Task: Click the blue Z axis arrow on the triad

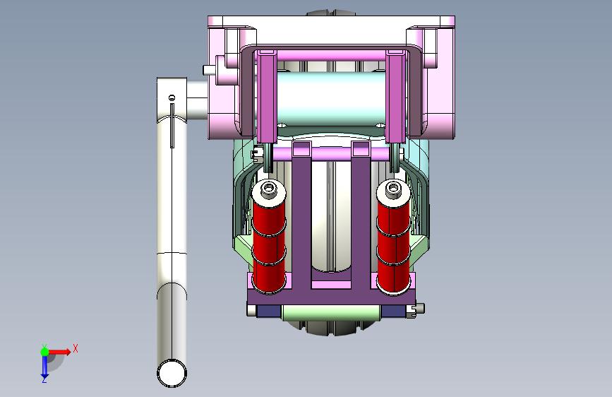Action: coord(44,367)
